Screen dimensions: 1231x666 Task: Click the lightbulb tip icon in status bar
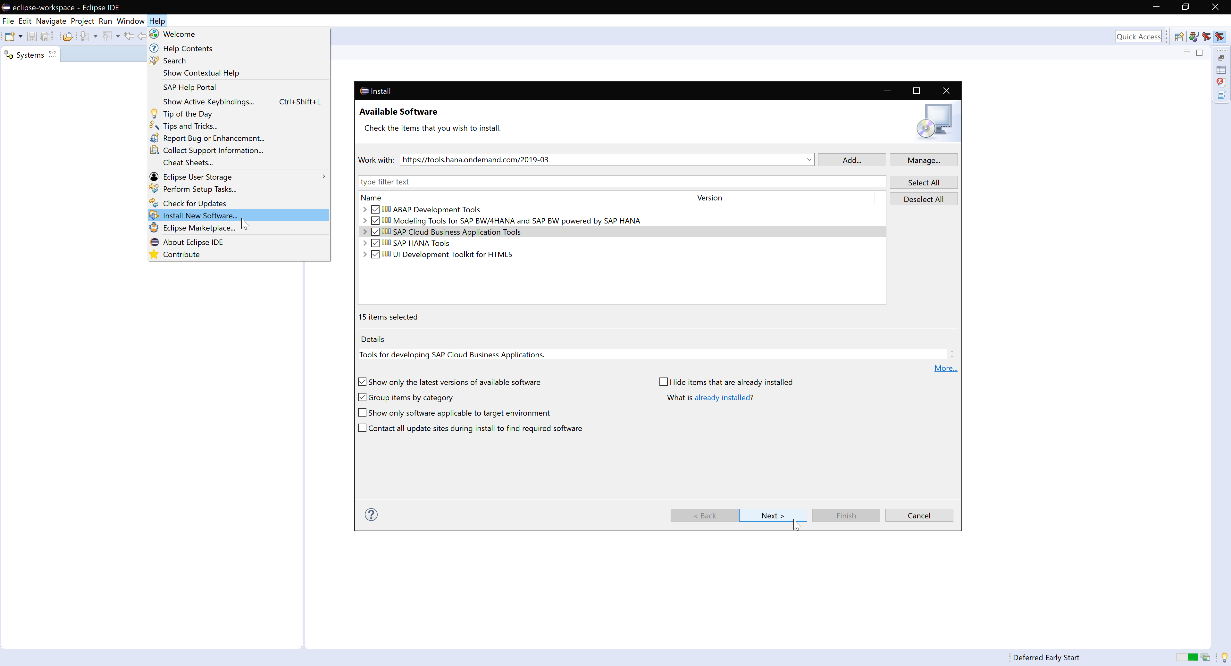(1224, 657)
